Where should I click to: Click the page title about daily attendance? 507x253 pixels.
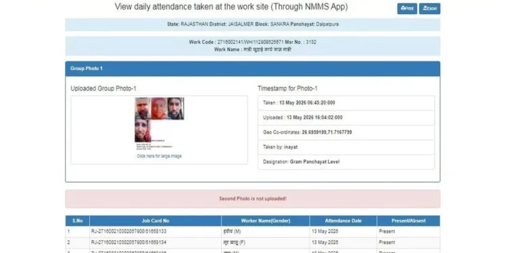pos(231,7)
